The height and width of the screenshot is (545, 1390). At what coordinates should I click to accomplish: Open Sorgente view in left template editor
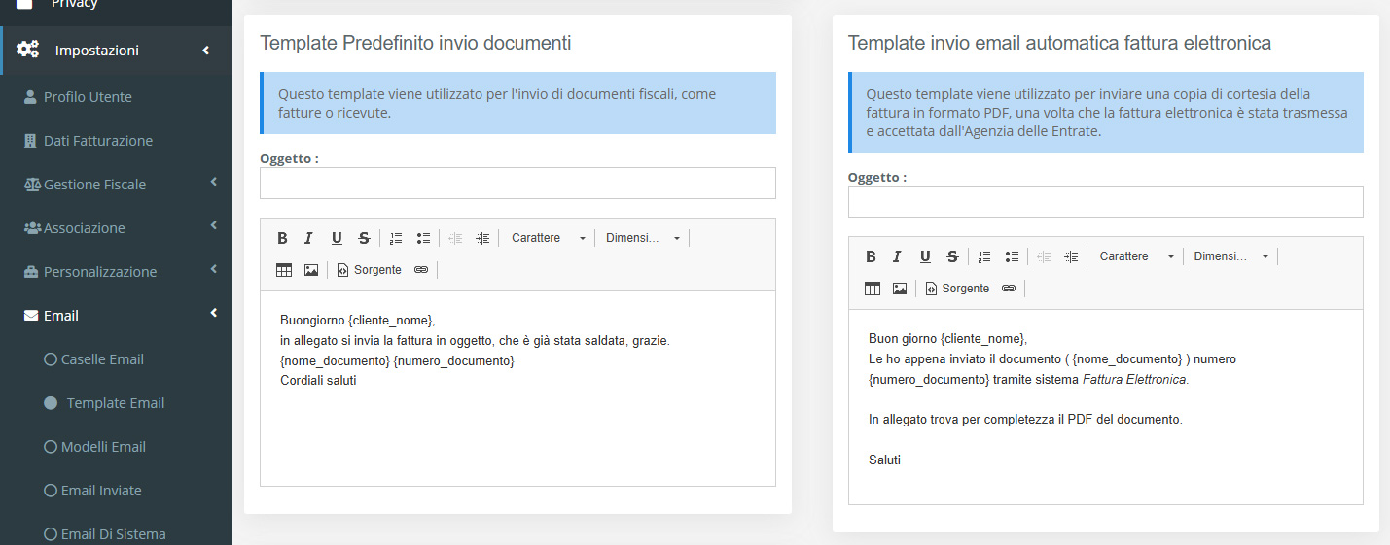(369, 270)
